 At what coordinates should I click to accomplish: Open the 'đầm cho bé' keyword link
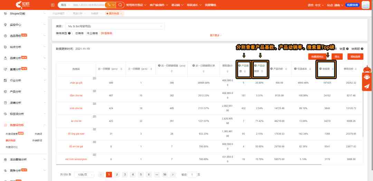76,95
